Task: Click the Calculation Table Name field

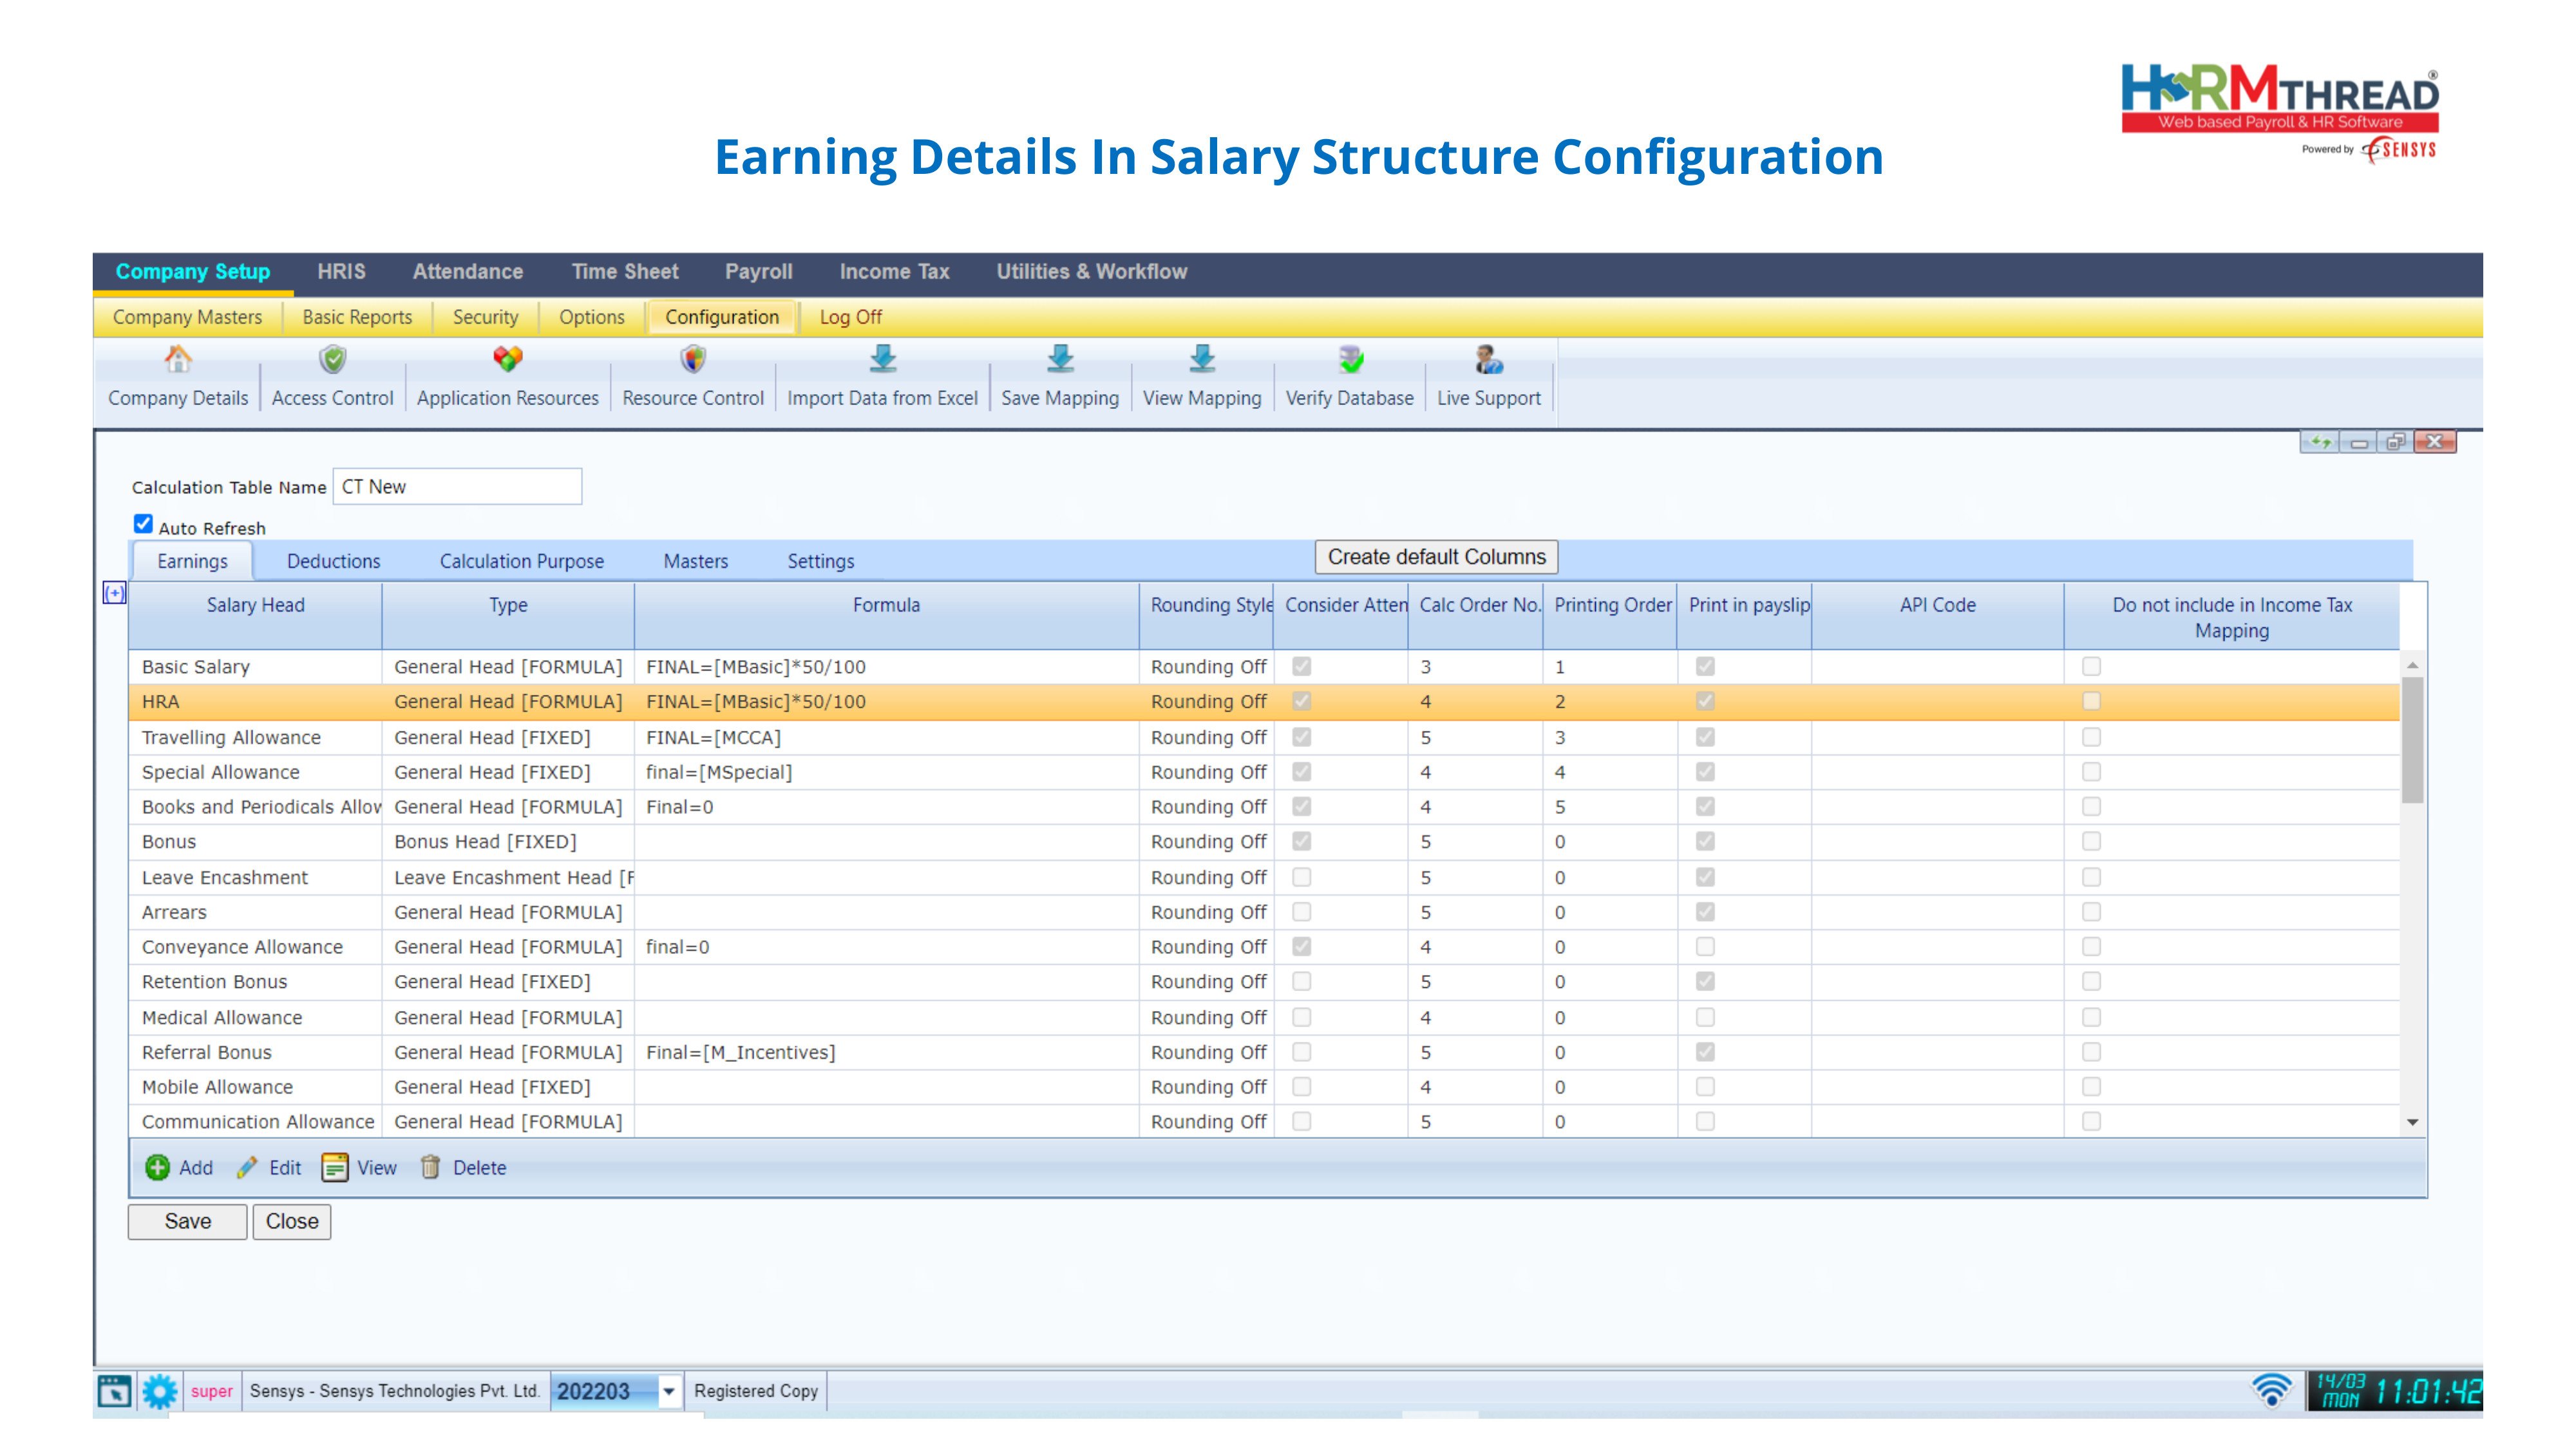Action: point(457,487)
